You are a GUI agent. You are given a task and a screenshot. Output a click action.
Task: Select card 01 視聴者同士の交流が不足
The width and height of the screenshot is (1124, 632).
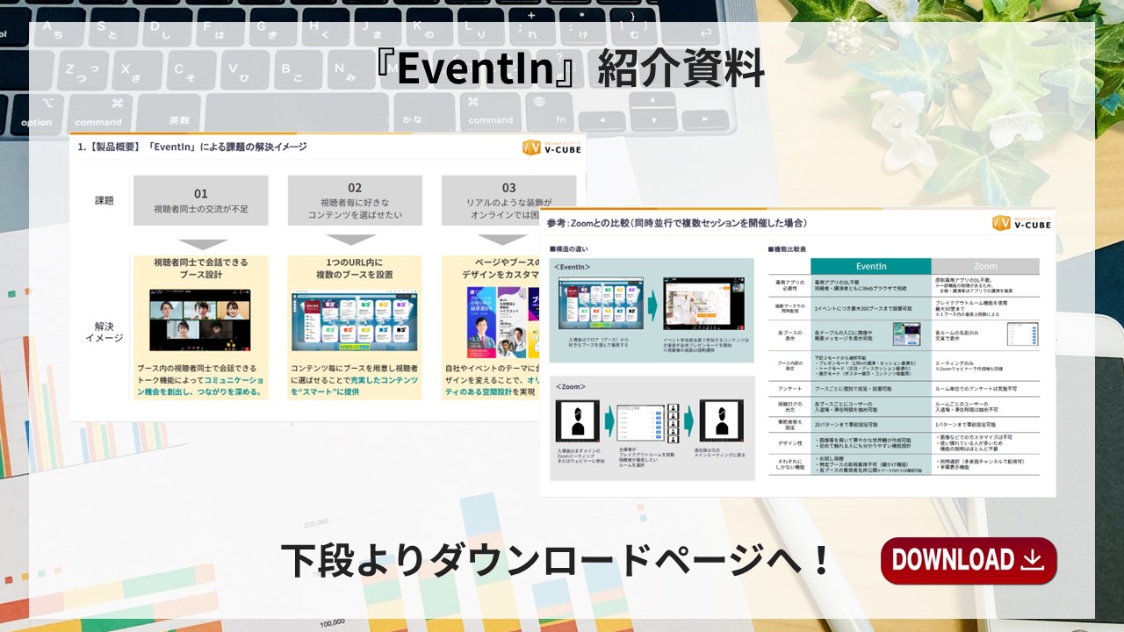201,200
